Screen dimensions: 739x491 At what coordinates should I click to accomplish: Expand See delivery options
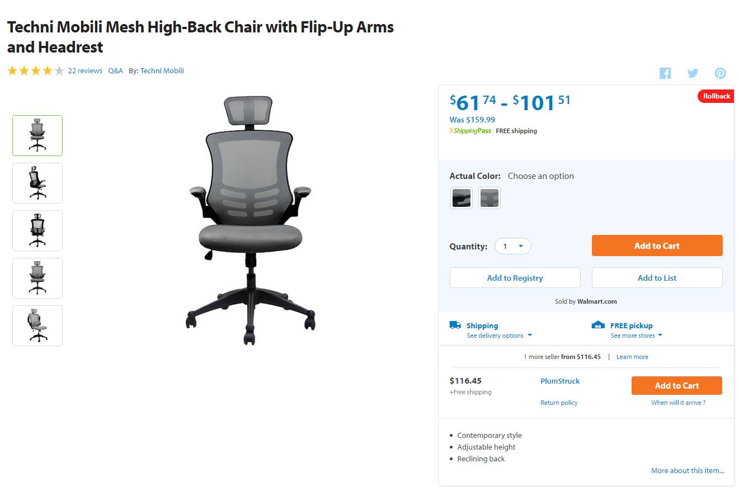click(x=500, y=336)
